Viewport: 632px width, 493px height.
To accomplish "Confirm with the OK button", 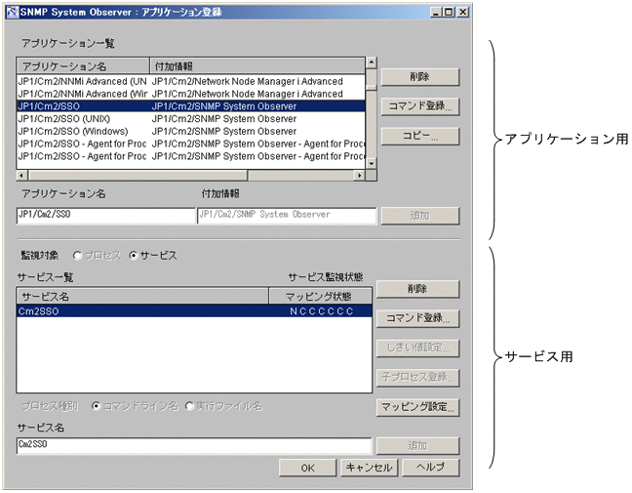I will point(307,468).
